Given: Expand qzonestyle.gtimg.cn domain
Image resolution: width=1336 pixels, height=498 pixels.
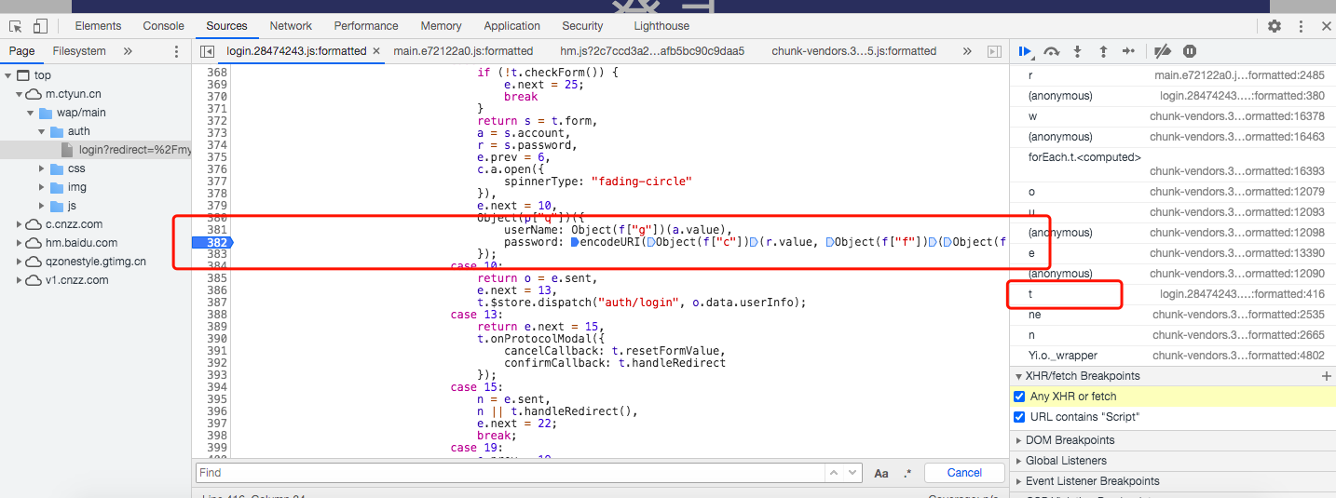Looking at the screenshot, I should coord(20,262).
